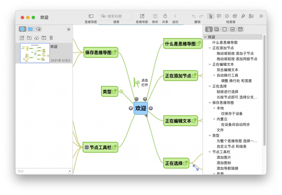Open the notes speech-bubble inspector icon

219,16
